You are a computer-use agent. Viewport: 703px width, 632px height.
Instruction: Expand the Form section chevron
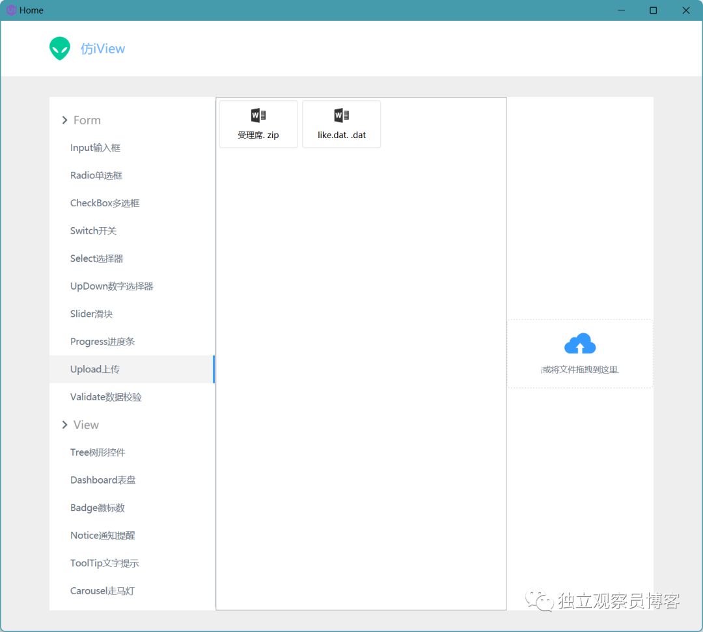coord(64,120)
